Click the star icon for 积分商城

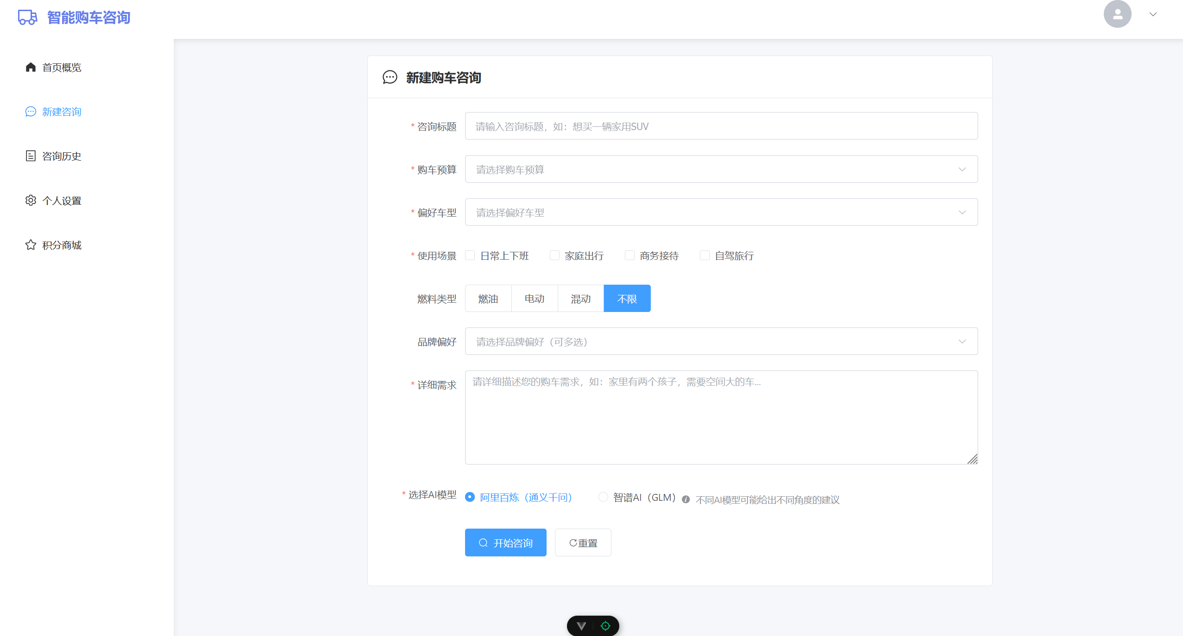click(x=31, y=245)
